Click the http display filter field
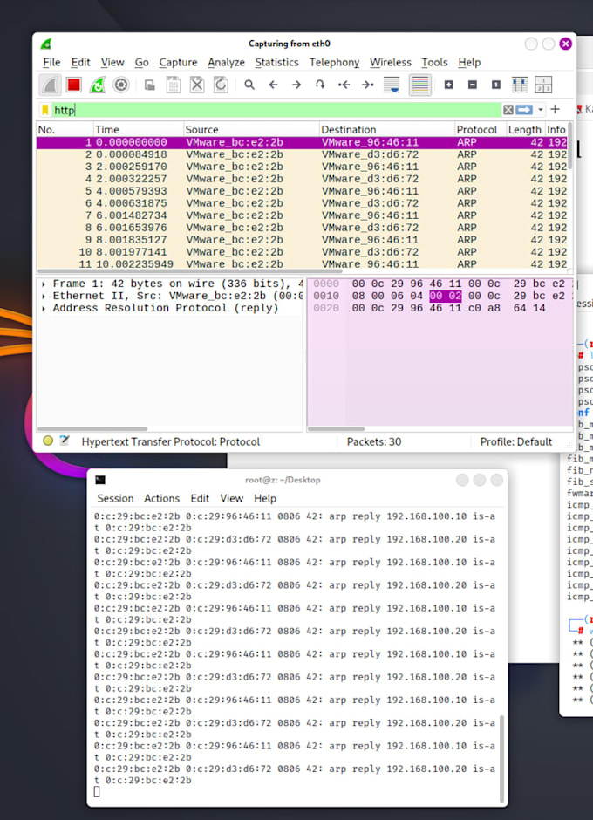Viewport: 593px width, 820px height. (276, 110)
